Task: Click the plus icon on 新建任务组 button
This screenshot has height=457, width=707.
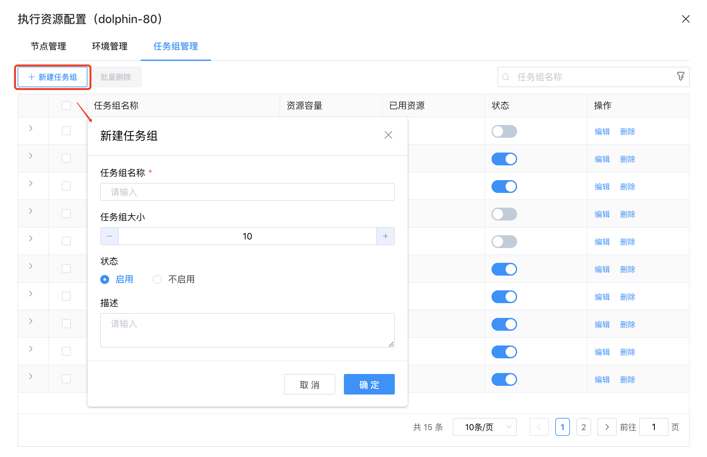Action: point(31,77)
